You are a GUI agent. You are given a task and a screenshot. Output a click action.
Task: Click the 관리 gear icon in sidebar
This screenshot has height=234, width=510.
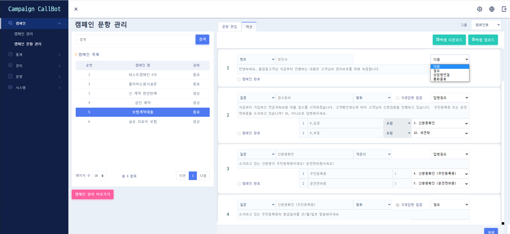(10, 65)
